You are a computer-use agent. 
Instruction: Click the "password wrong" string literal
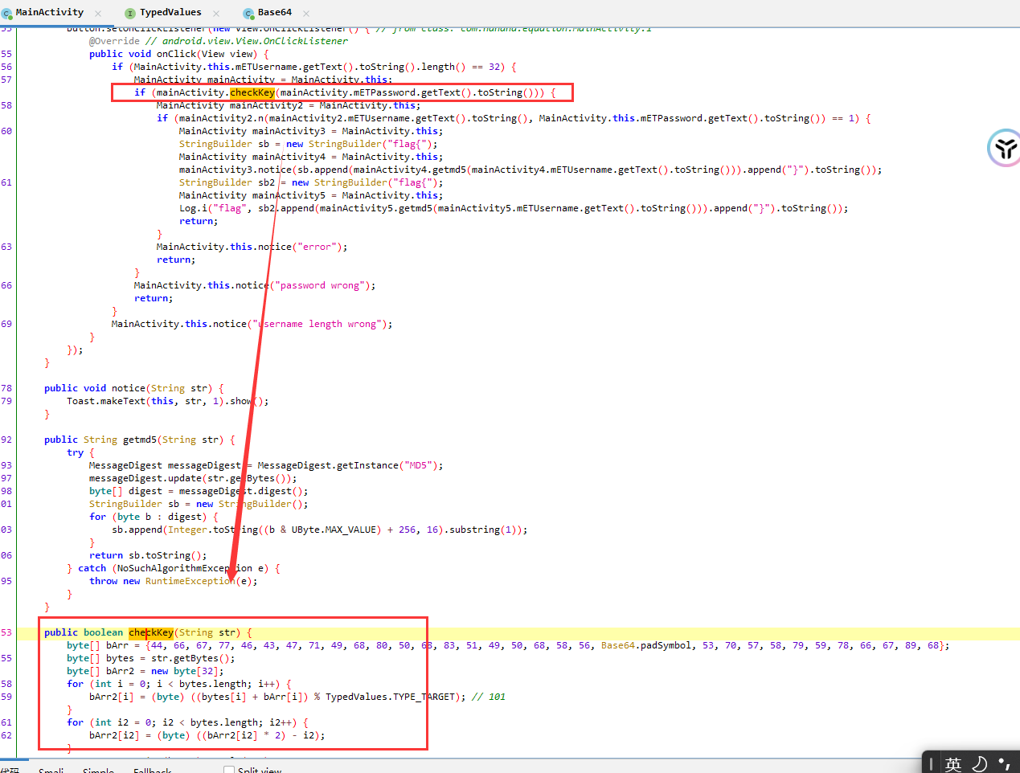pyautogui.click(x=322, y=285)
